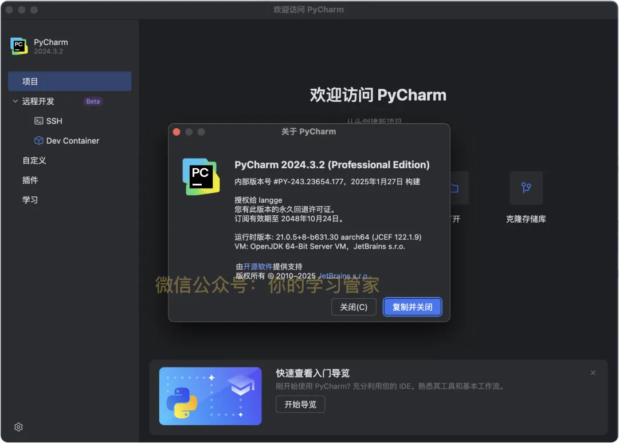Click the PyCharm 2024.3.2 Professional Edition heading
Screen dimensions: 619x443
pos(332,165)
